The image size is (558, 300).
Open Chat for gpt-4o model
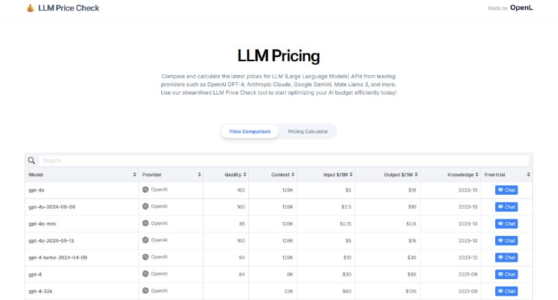click(506, 190)
